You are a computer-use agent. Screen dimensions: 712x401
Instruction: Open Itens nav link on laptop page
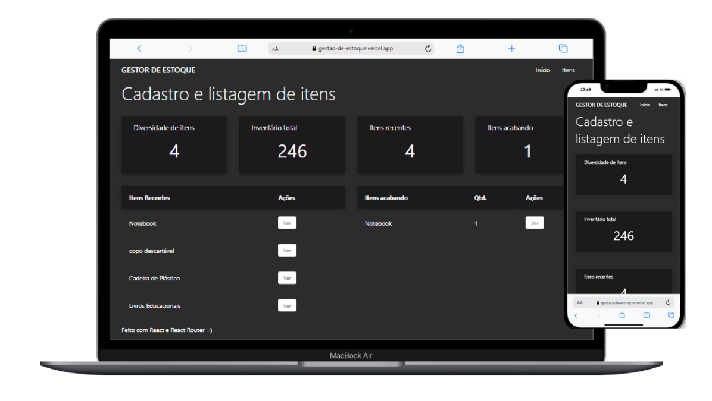coord(568,70)
